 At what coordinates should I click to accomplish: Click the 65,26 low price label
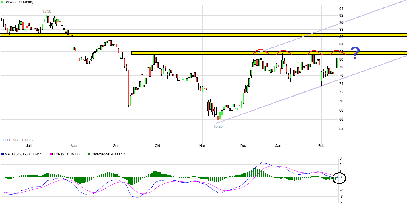pyautogui.click(x=218, y=126)
